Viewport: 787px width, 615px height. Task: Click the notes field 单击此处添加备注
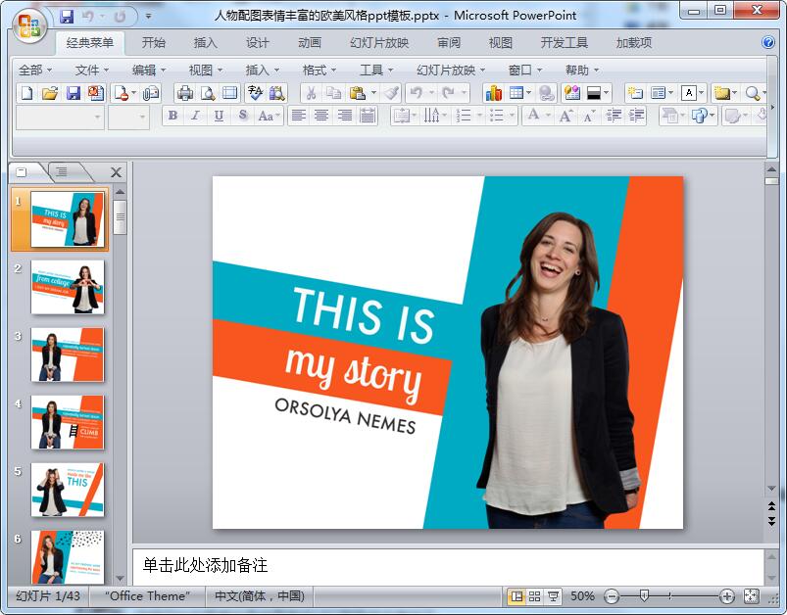pos(447,566)
